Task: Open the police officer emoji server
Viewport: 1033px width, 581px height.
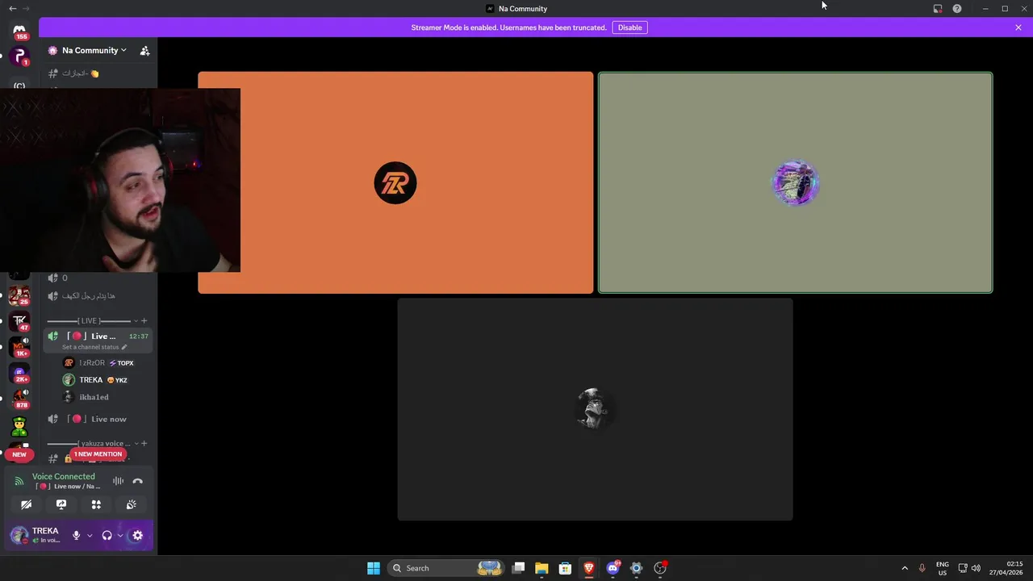Action: pyautogui.click(x=19, y=425)
